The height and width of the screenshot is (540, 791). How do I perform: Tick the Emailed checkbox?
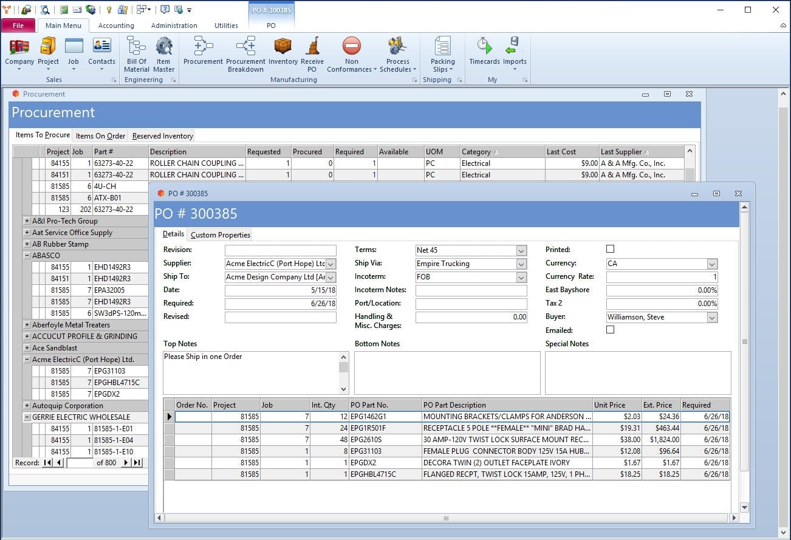click(x=611, y=330)
